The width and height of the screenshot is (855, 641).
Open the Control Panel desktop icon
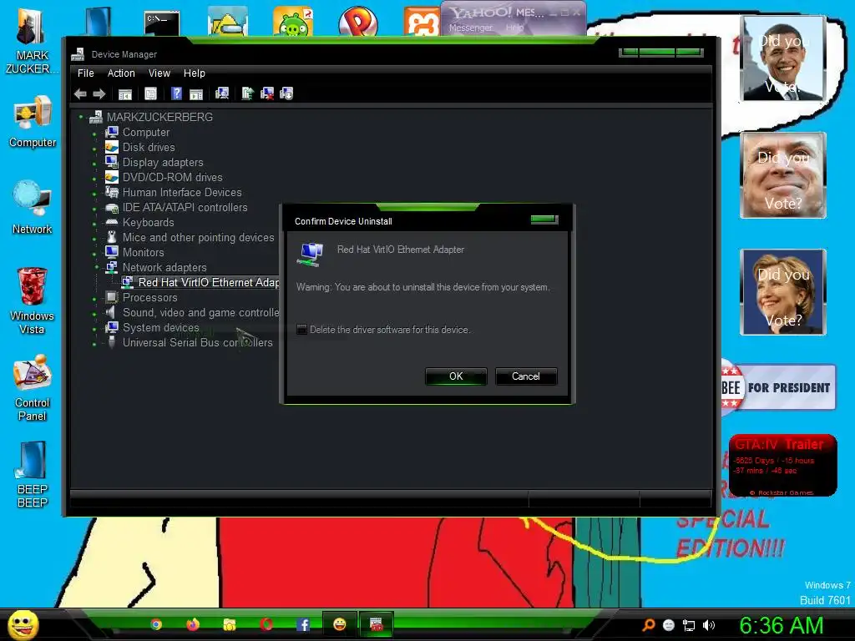(x=33, y=388)
